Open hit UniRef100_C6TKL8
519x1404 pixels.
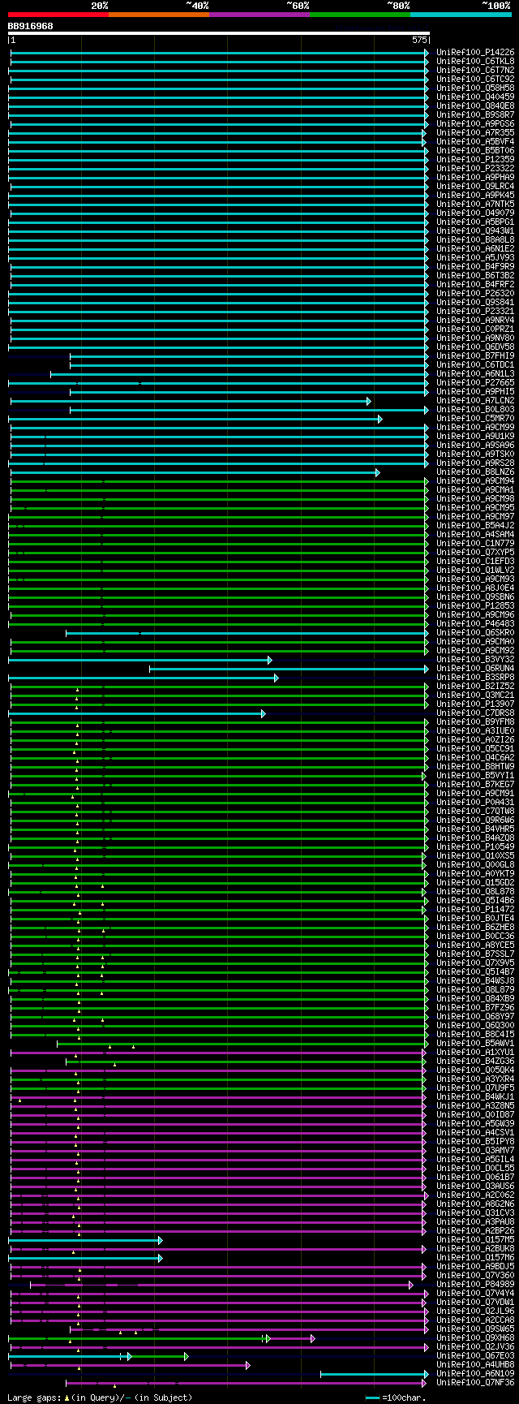[x=475, y=62]
